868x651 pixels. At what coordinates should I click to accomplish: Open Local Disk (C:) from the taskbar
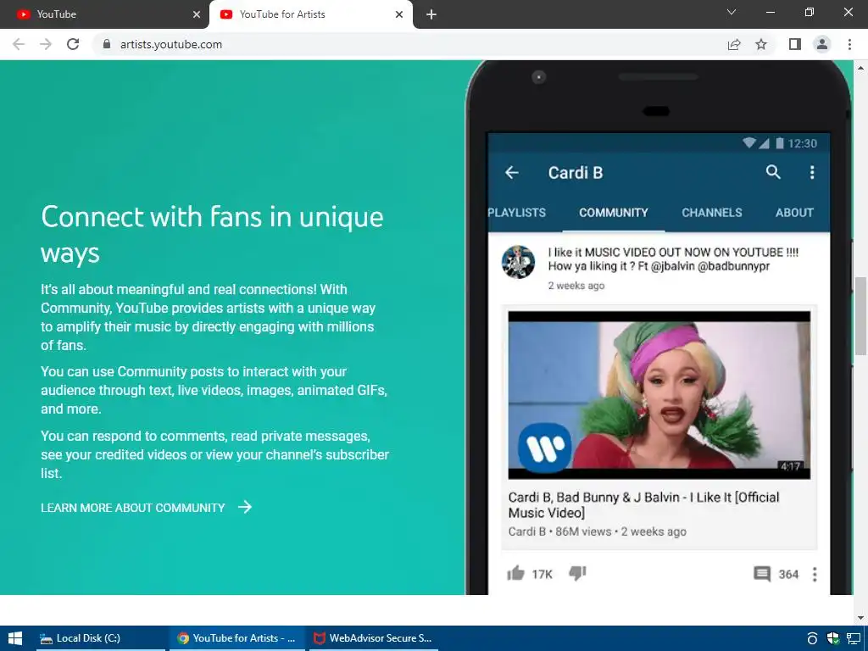(100, 638)
